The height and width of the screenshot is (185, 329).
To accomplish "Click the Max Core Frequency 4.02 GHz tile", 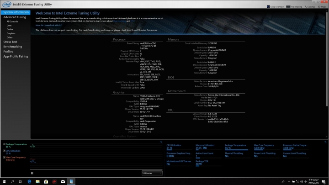I will tap(266, 147).
